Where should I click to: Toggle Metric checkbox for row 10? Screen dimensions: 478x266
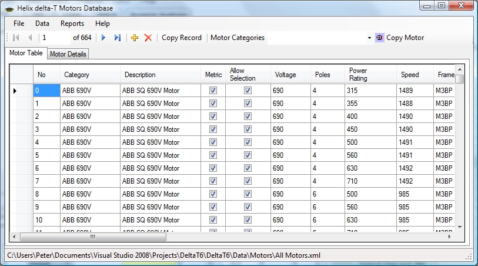[x=213, y=220]
